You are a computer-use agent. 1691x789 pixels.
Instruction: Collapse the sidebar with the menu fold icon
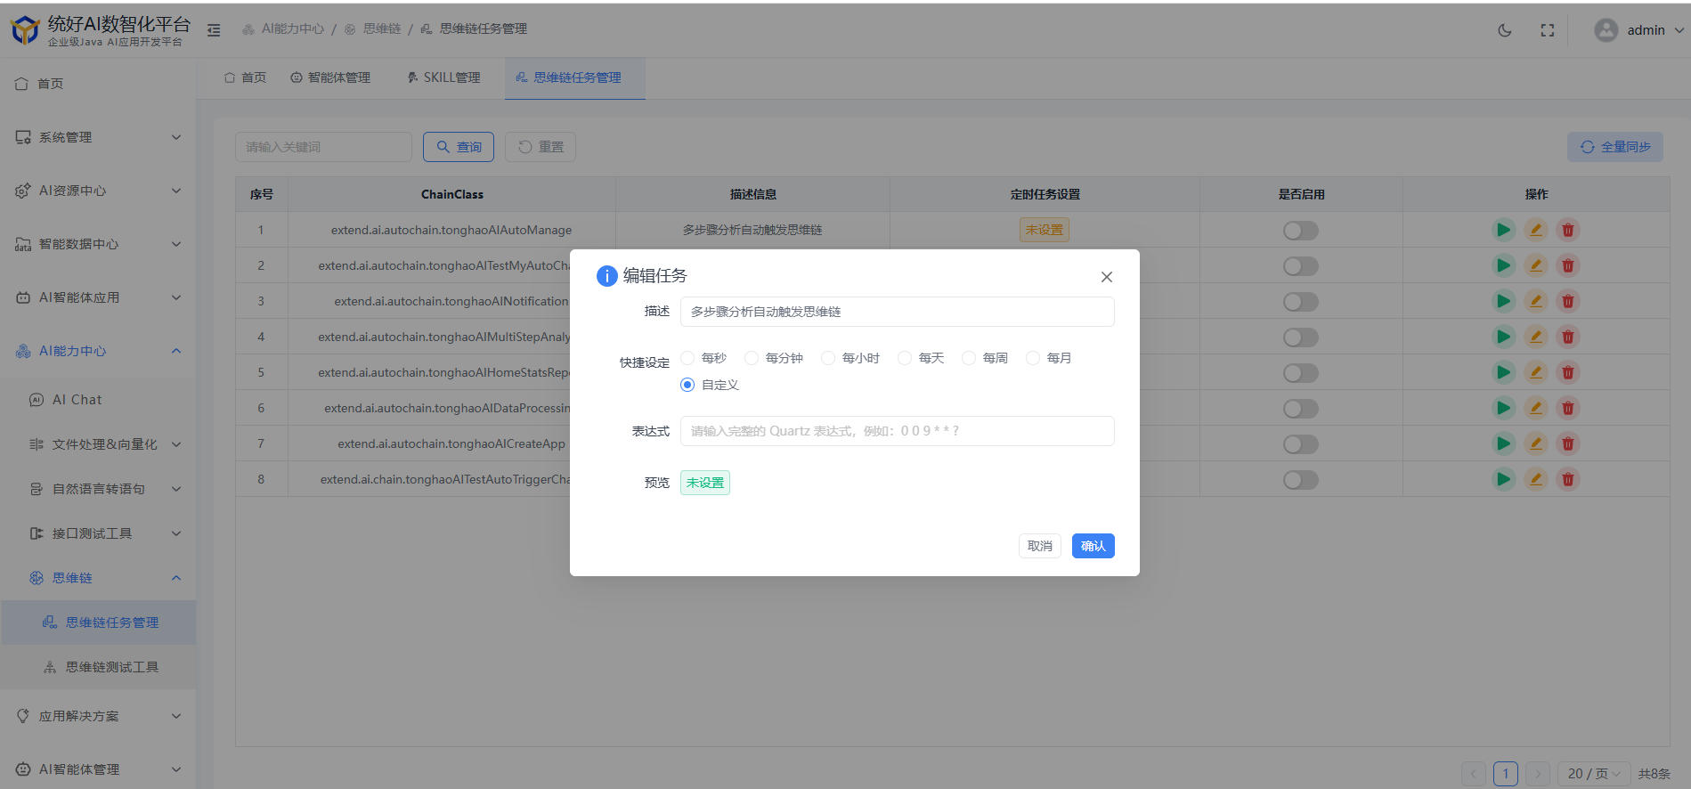[x=214, y=30]
